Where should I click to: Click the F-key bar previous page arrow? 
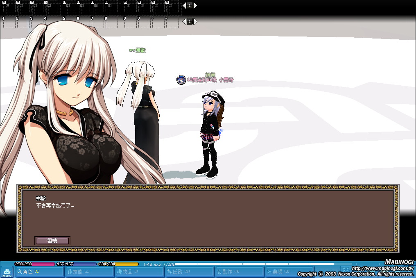(184, 5)
